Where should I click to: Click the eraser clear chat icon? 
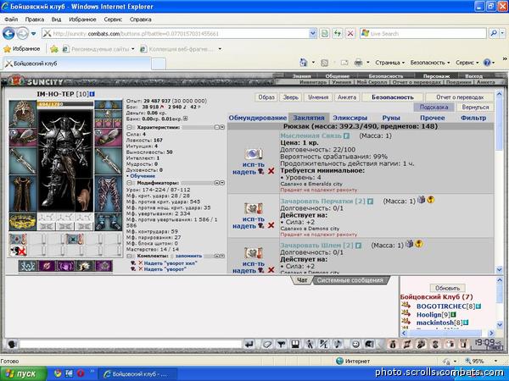point(267,344)
